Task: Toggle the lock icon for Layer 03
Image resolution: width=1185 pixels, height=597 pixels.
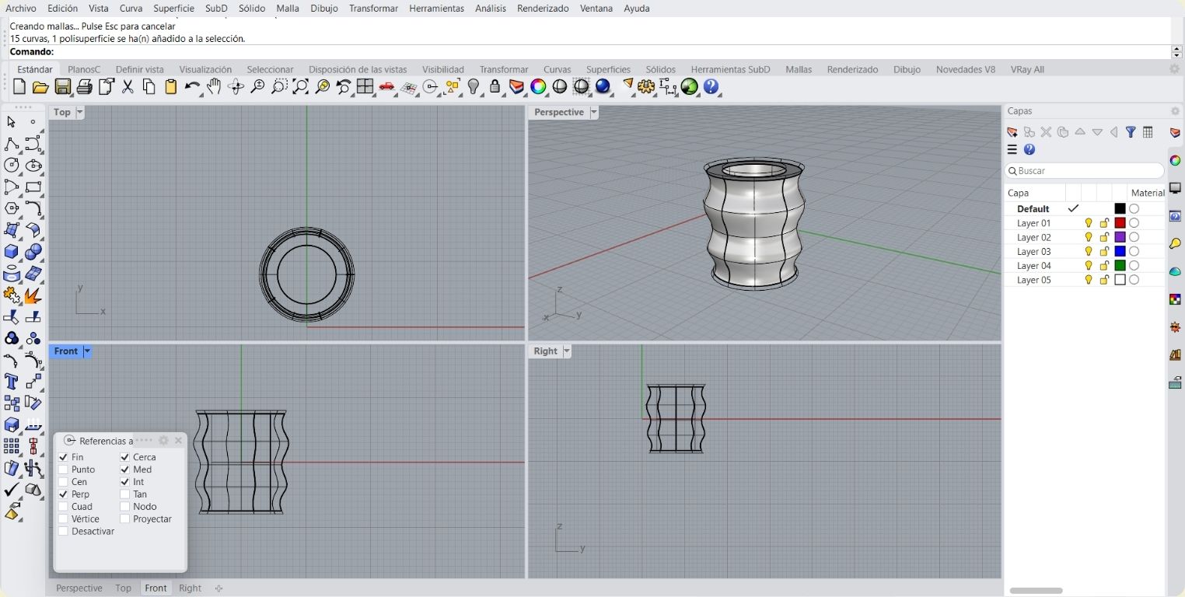Action: [1104, 251]
